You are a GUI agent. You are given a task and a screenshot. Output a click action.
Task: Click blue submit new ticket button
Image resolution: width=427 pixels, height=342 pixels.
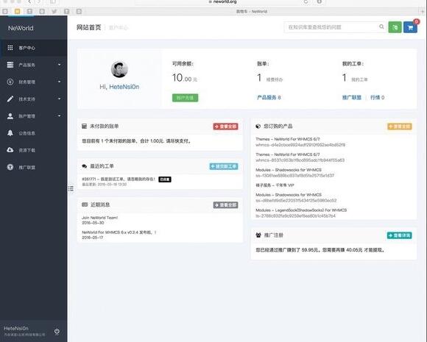click(x=224, y=166)
